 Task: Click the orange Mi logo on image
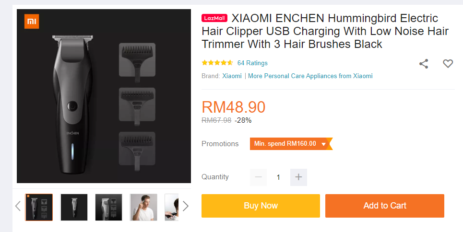coord(32,21)
